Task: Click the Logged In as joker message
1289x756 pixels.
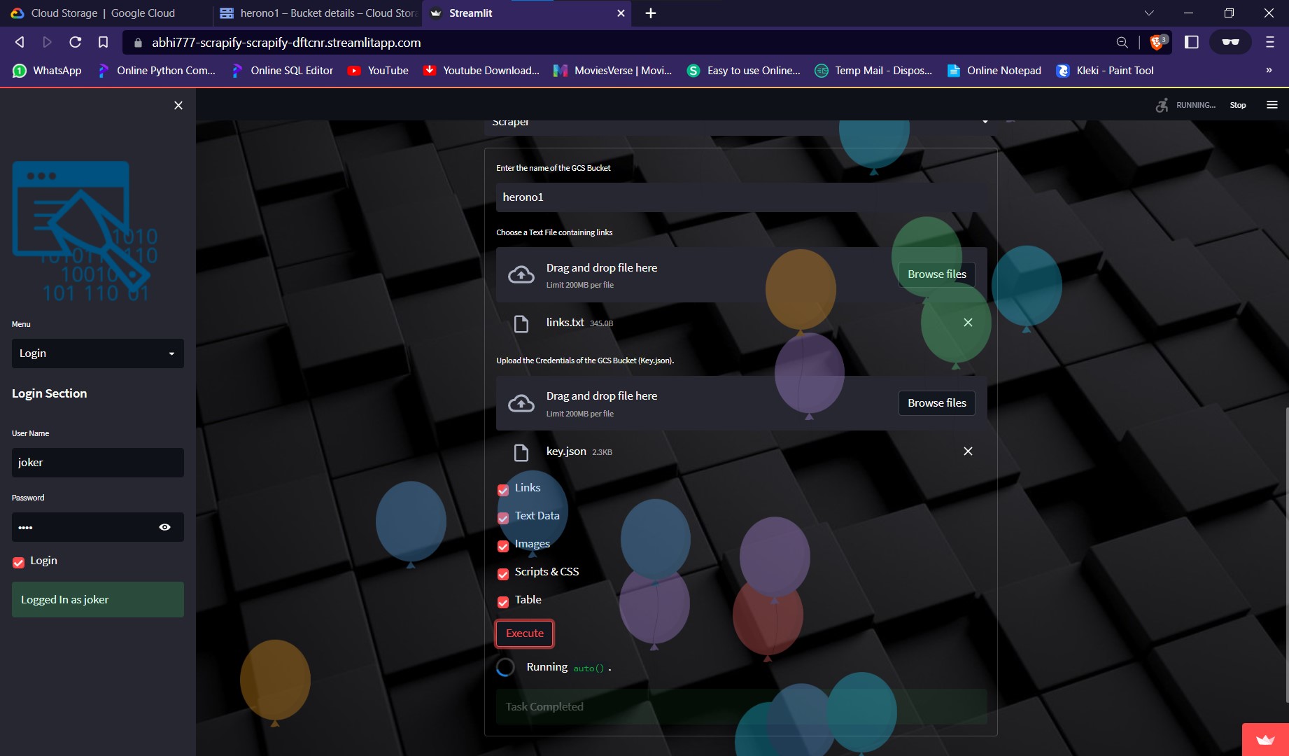Action: [98, 600]
